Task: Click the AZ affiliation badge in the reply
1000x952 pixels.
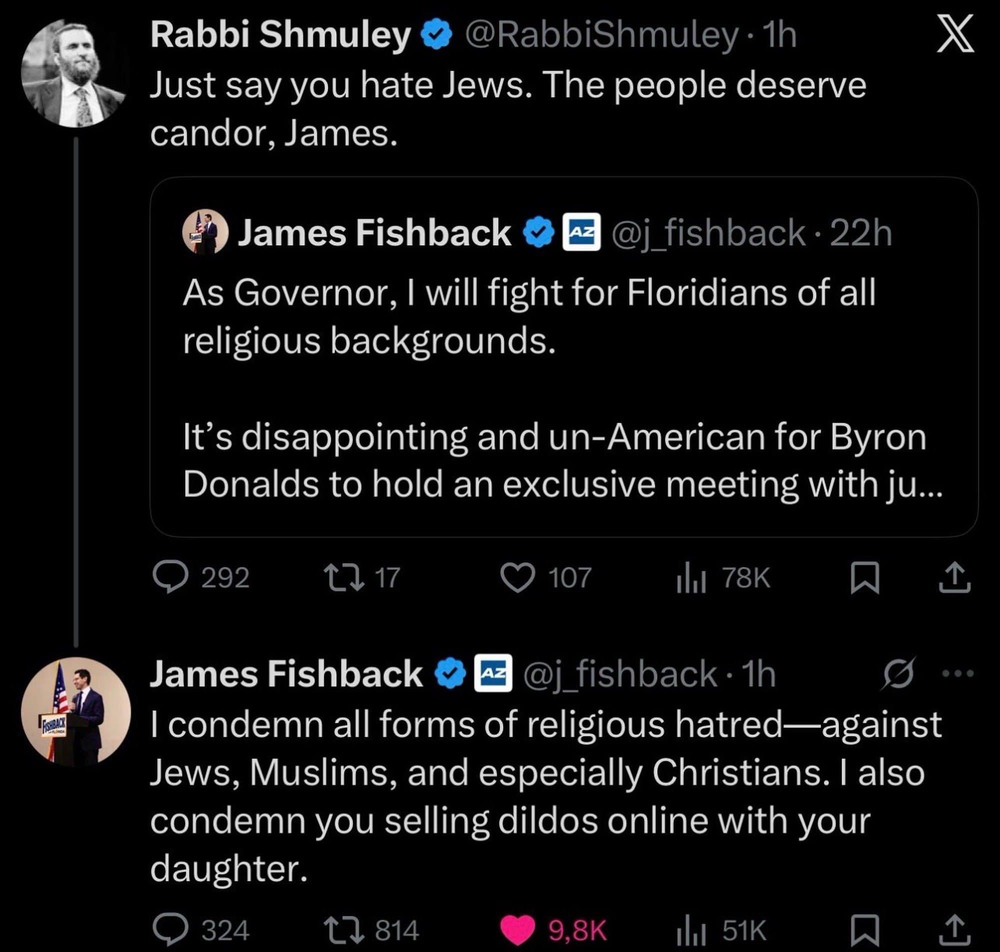Action: tap(492, 673)
